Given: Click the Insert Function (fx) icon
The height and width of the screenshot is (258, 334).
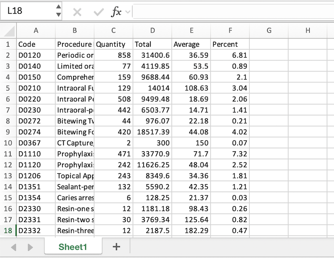Looking at the screenshot, I should point(117,11).
